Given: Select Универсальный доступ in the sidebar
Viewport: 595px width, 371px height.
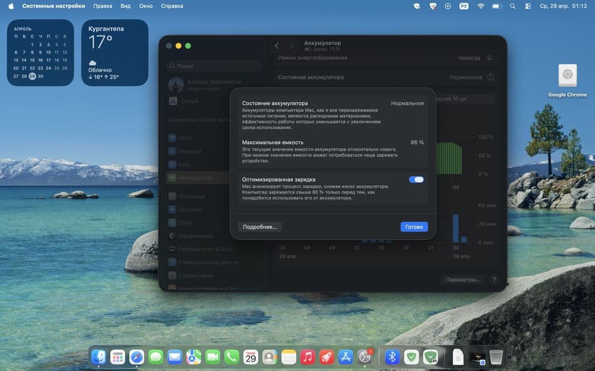Looking at the screenshot, I should tap(214, 262).
